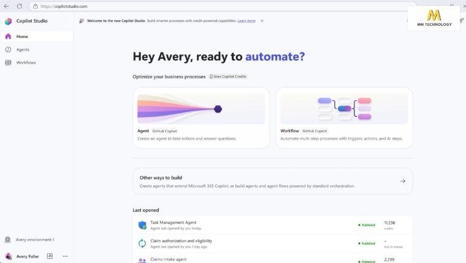Click the Agents sidebar icon
This screenshot has width=466, height=263.
coord(8,50)
